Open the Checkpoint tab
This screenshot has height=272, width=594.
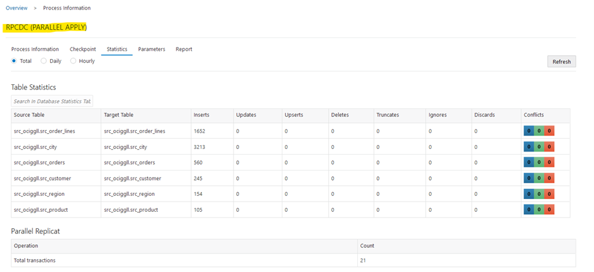82,49
